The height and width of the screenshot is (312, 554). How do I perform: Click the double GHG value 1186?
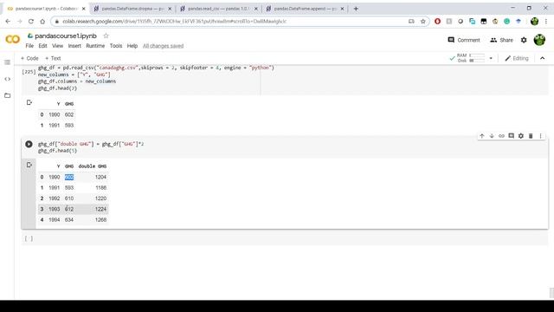pos(100,188)
